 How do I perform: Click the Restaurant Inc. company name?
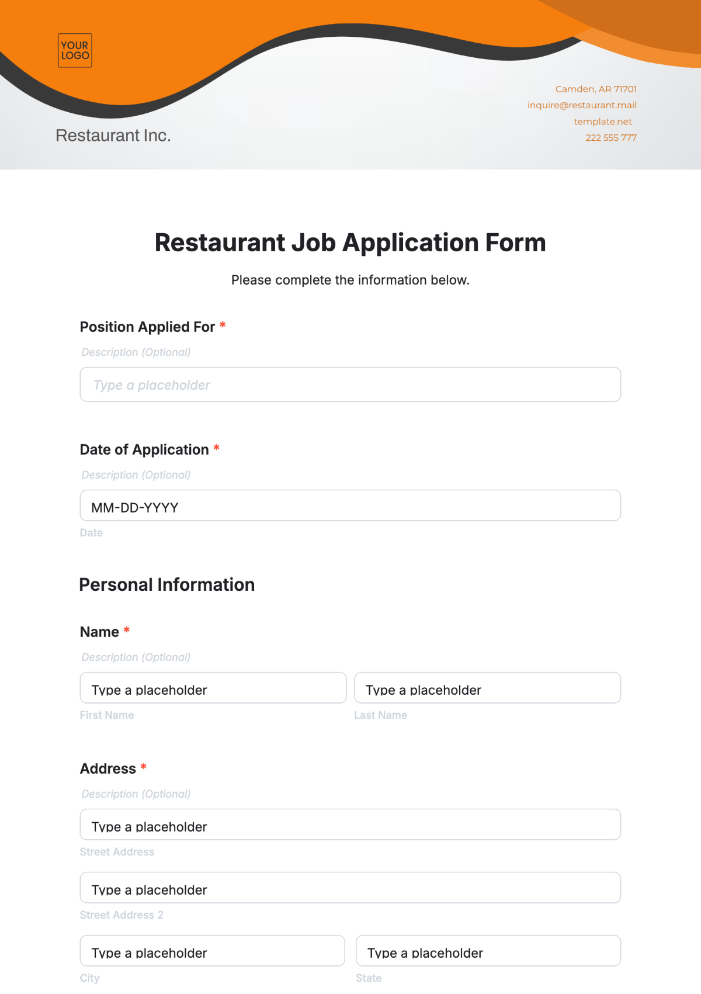tap(113, 136)
